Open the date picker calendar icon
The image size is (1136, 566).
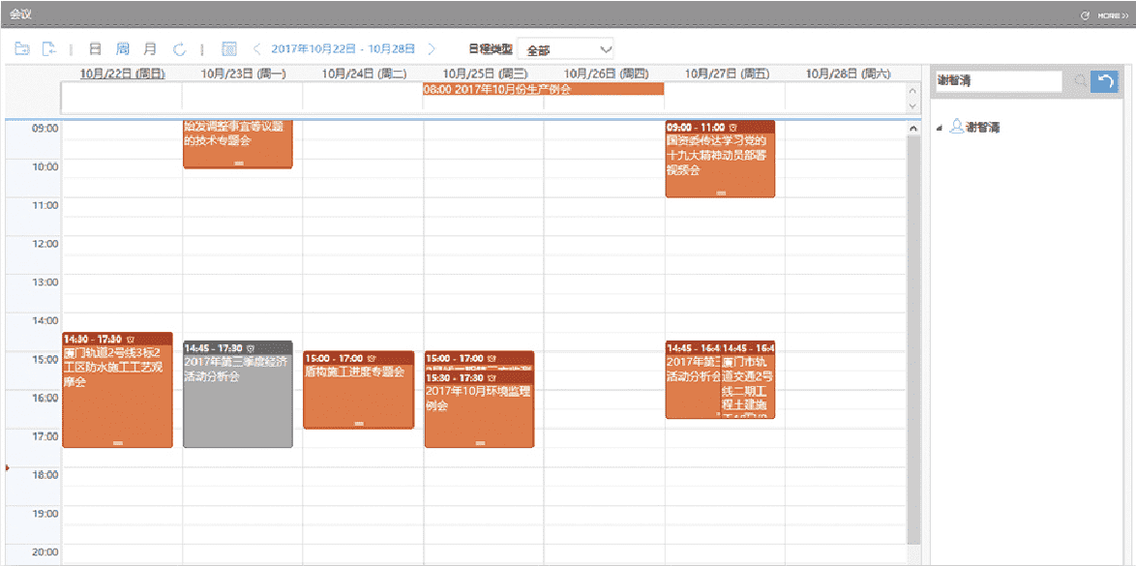(229, 48)
